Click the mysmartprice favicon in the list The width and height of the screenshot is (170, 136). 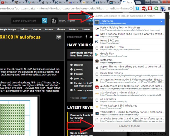(97, 87)
